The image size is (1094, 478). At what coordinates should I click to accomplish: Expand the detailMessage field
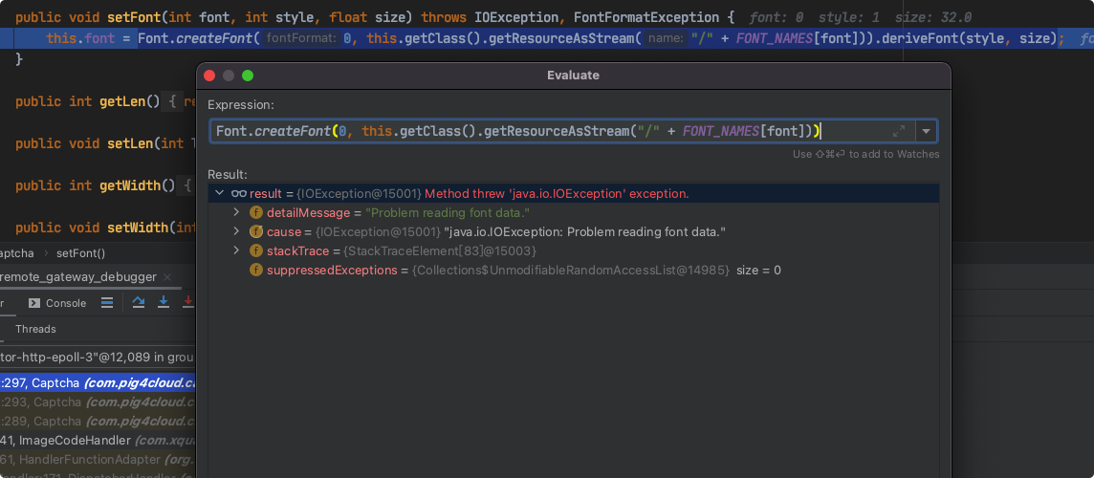pyautogui.click(x=236, y=212)
